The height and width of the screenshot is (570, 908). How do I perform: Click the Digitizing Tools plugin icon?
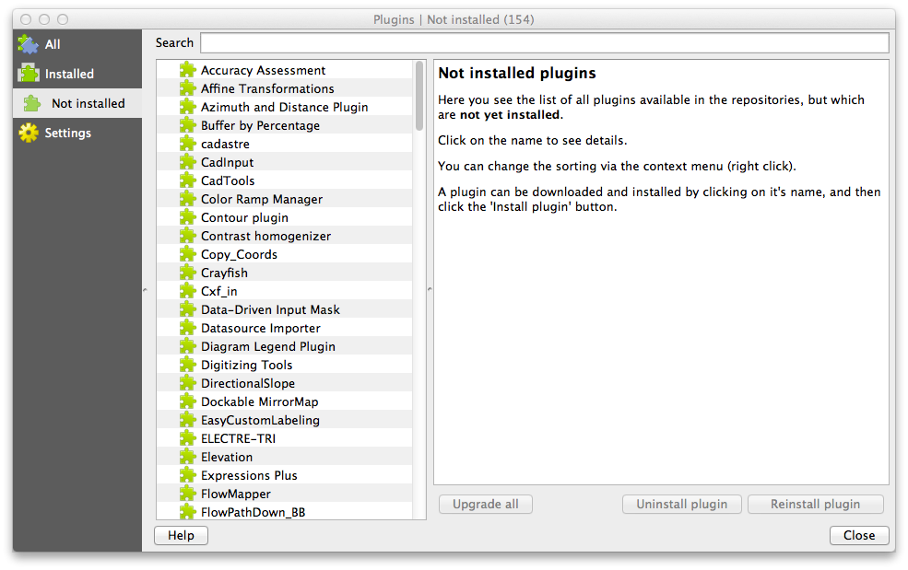tap(188, 365)
